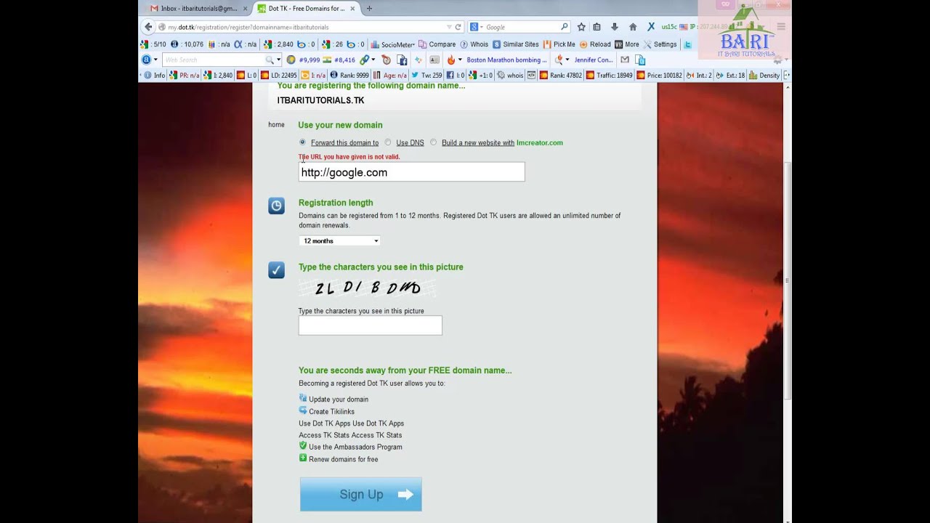The image size is (930, 523).
Task: Click the home link
Action: click(x=276, y=125)
